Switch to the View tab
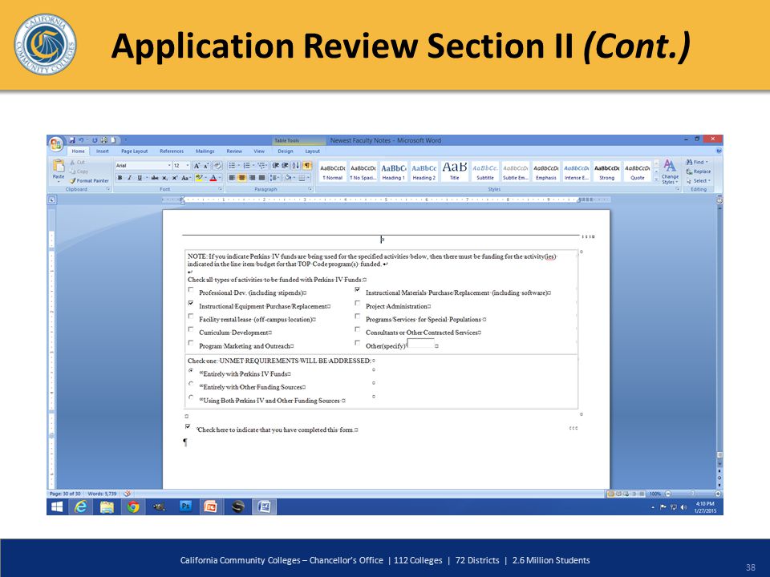This screenshot has width=770, height=577. click(x=259, y=151)
